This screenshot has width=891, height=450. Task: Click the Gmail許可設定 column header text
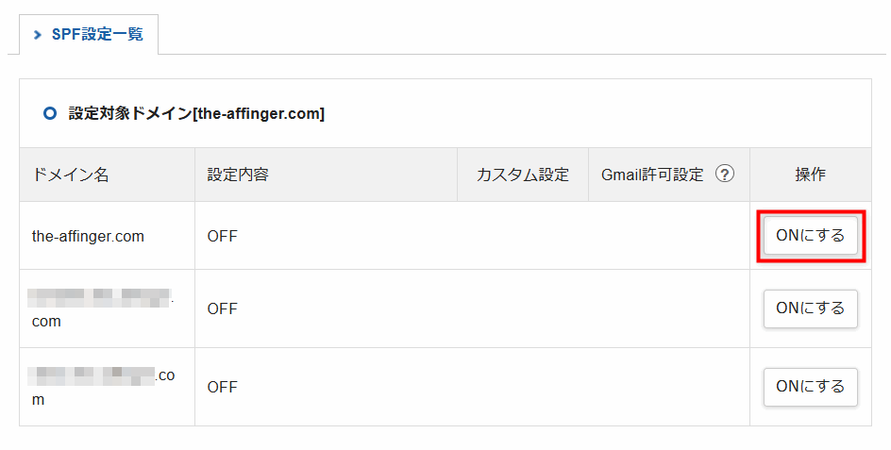coord(652,175)
